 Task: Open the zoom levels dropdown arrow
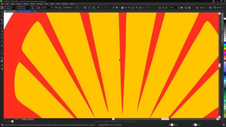[178, 7]
